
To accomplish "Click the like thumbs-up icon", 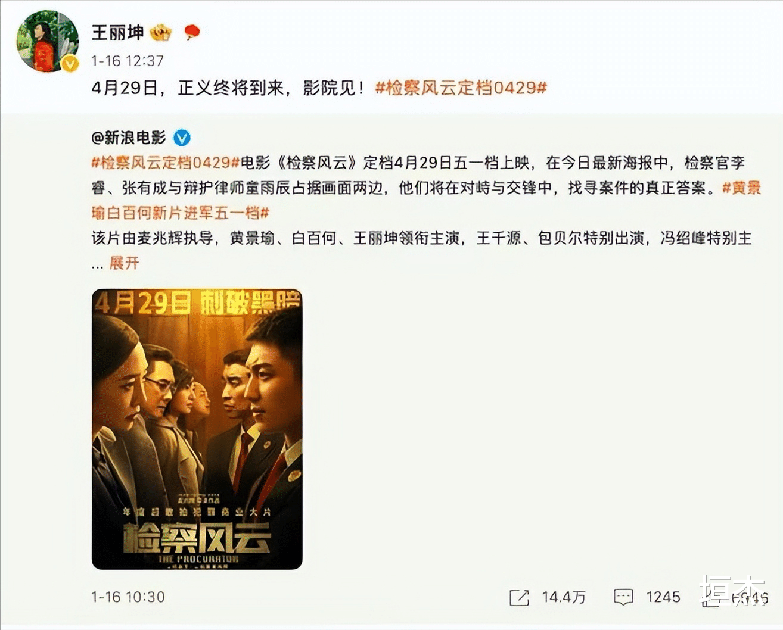I will (710, 598).
